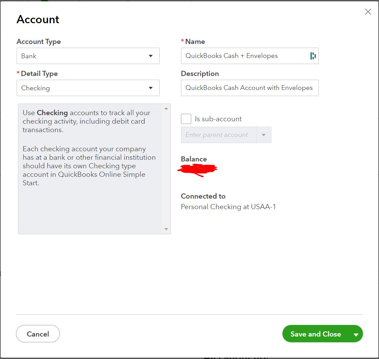Click the parent account dropdown arrow

pos(264,135)
